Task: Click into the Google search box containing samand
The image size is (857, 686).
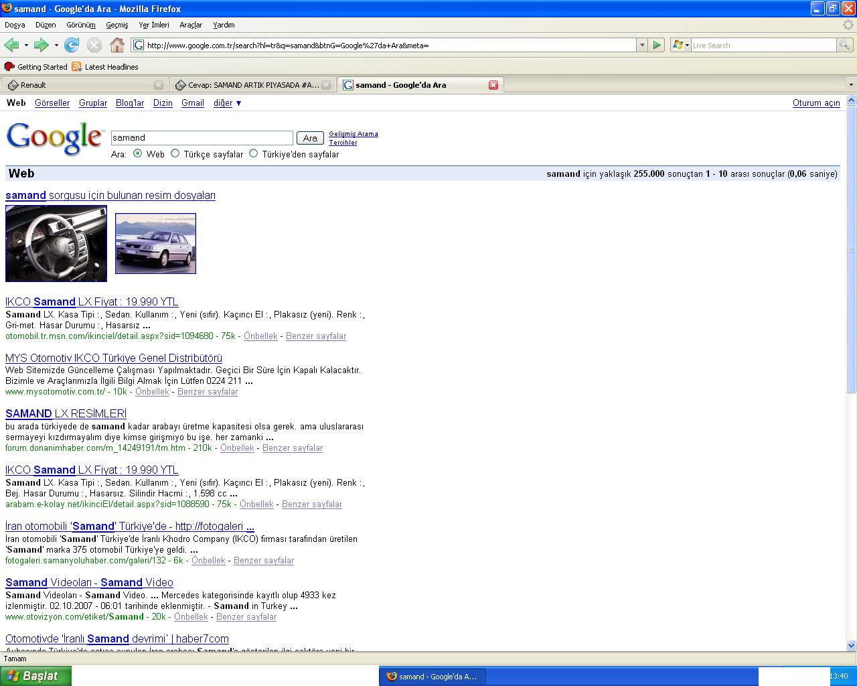Action: (x=202, y=138)
